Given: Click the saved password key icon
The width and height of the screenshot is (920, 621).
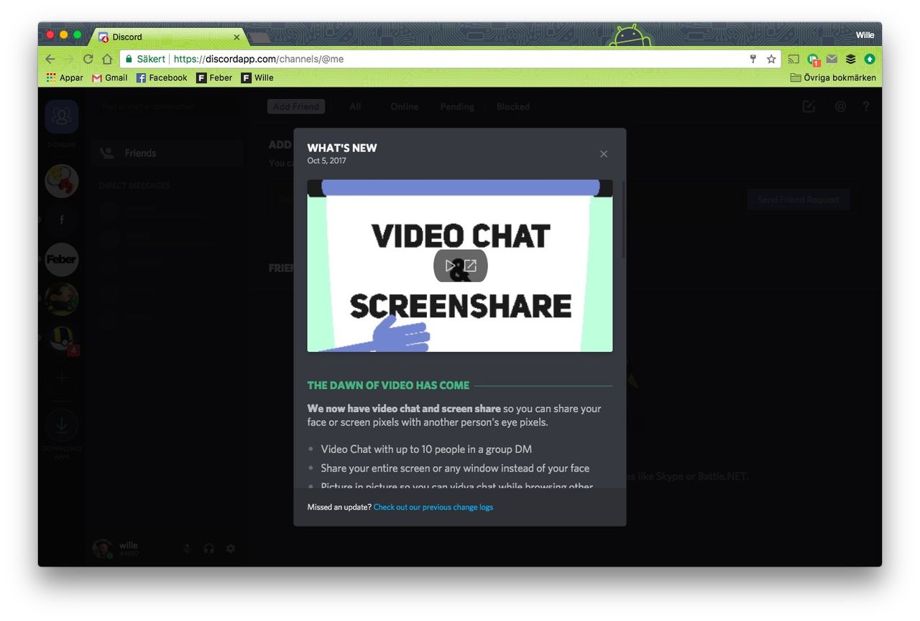Looking at the screenshot, I should (753, 59).
